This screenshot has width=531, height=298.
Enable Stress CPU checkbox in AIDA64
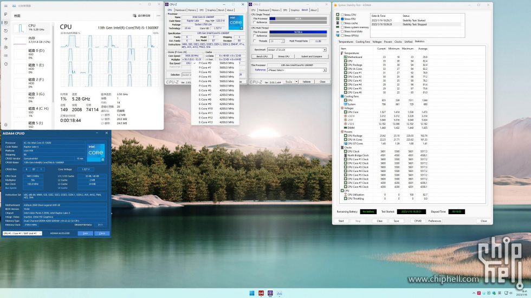pyautogui.click(x=342, y=15)
